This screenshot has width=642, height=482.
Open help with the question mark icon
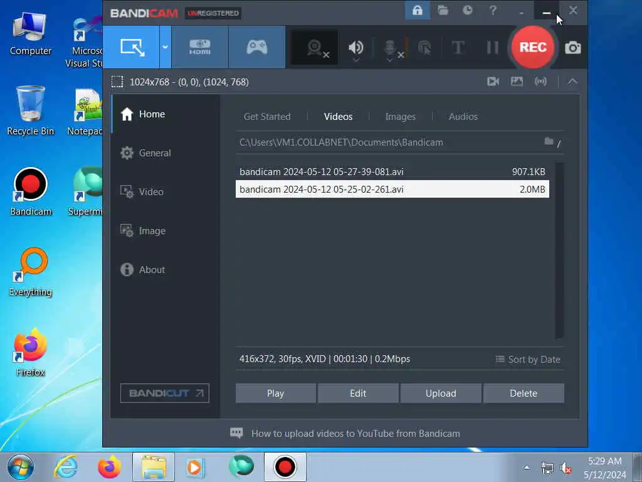tap(493, 10)
